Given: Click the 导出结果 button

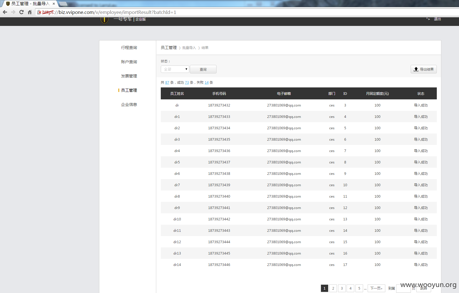Looking at the screenshot, I should (x=423, y=69).
